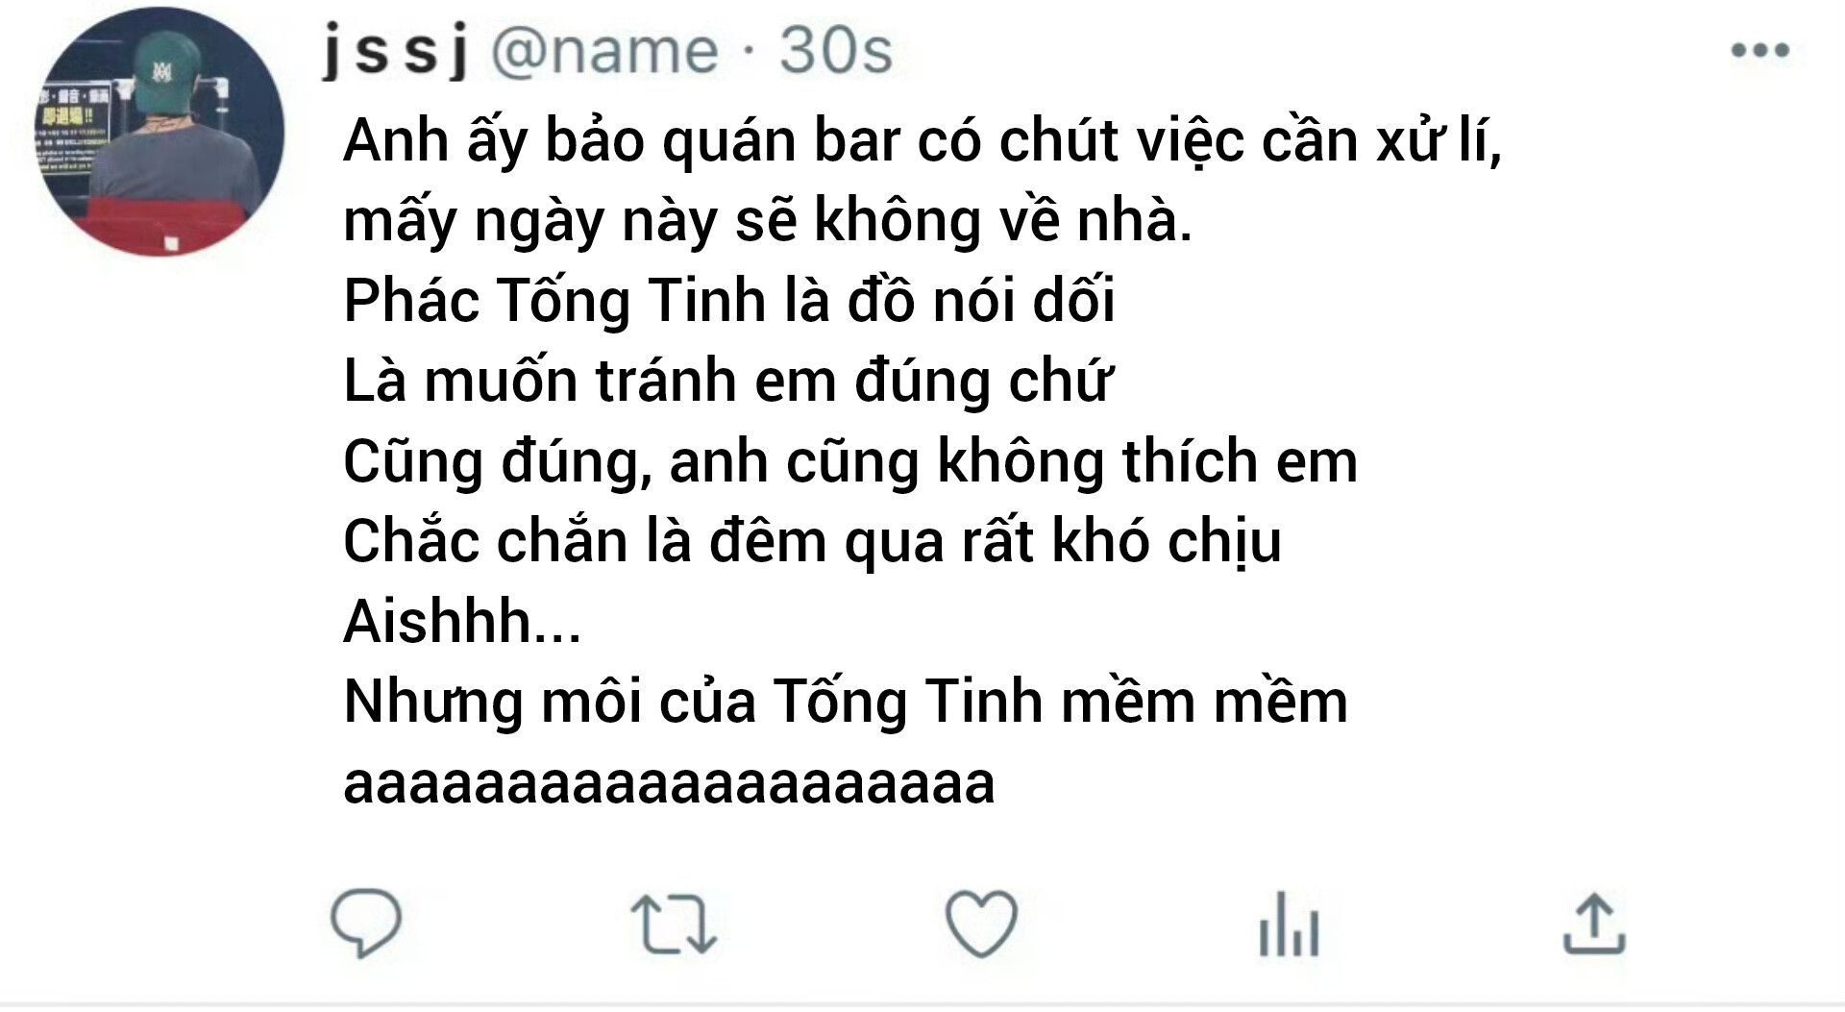Select the line "Cũng đúng, anh cũng không thích em"

click(x=850, y=462)
